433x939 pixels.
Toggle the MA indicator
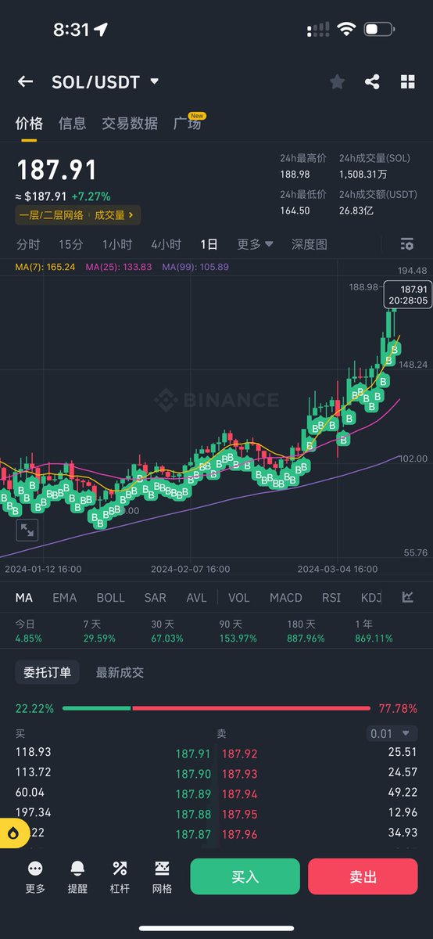[x=24, y=597]
